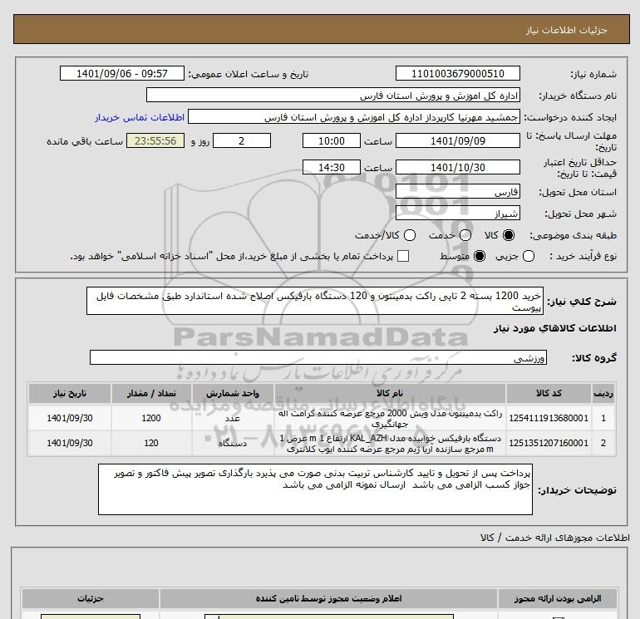Screen dimensions: 640x619
Task: Click the کد کالا column header
Action: [549, 393]
